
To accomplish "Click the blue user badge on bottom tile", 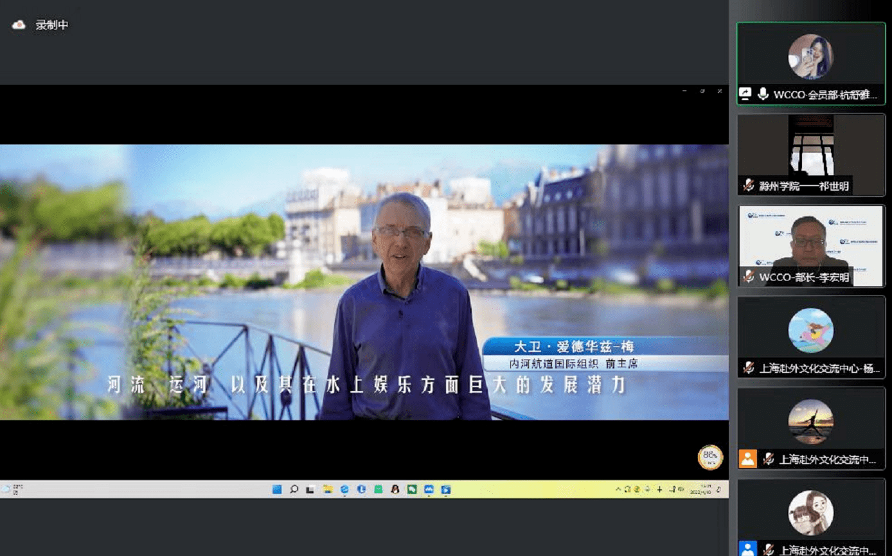I will click(x=747, y=549).
